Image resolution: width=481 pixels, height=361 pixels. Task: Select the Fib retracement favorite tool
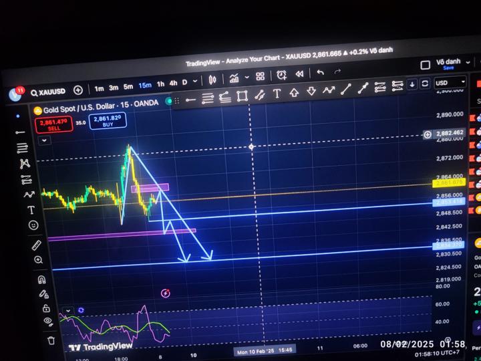208,98
